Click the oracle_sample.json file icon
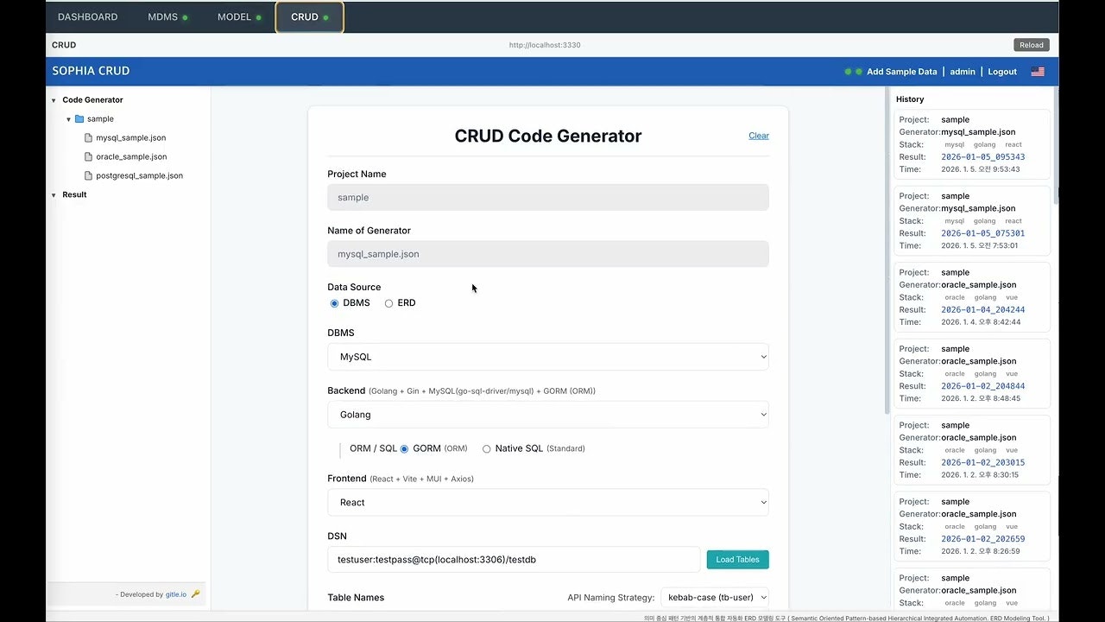This screenshot has width=1105, height=622. 88,157
